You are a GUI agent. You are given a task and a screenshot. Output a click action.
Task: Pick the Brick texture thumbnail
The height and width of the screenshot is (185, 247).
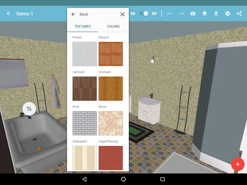84,123
